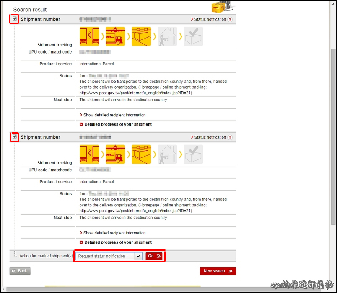
Task: Click the first shipment's scanner tracking icon
Action: point(89,36)
